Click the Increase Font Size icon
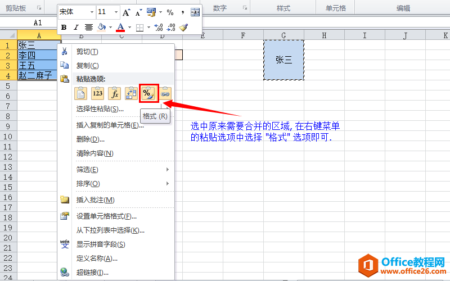 point(126,12)
